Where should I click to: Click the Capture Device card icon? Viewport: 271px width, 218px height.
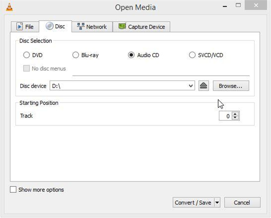pyautogui.click(x=122, y=26)
